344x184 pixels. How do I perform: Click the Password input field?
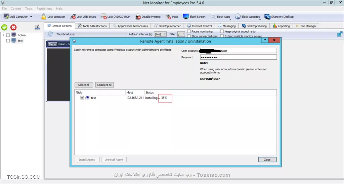[x=238, y=57]
